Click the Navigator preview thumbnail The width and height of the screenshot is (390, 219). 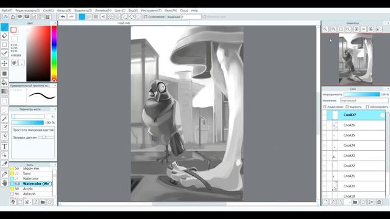[355, 58]
